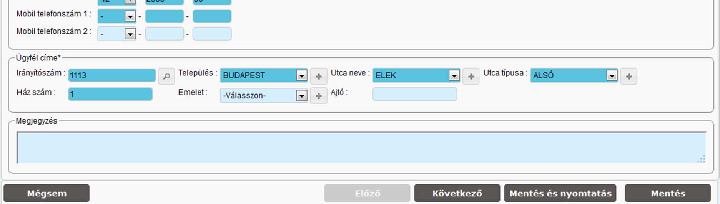Add new Utca neve with plus icon

471,76
